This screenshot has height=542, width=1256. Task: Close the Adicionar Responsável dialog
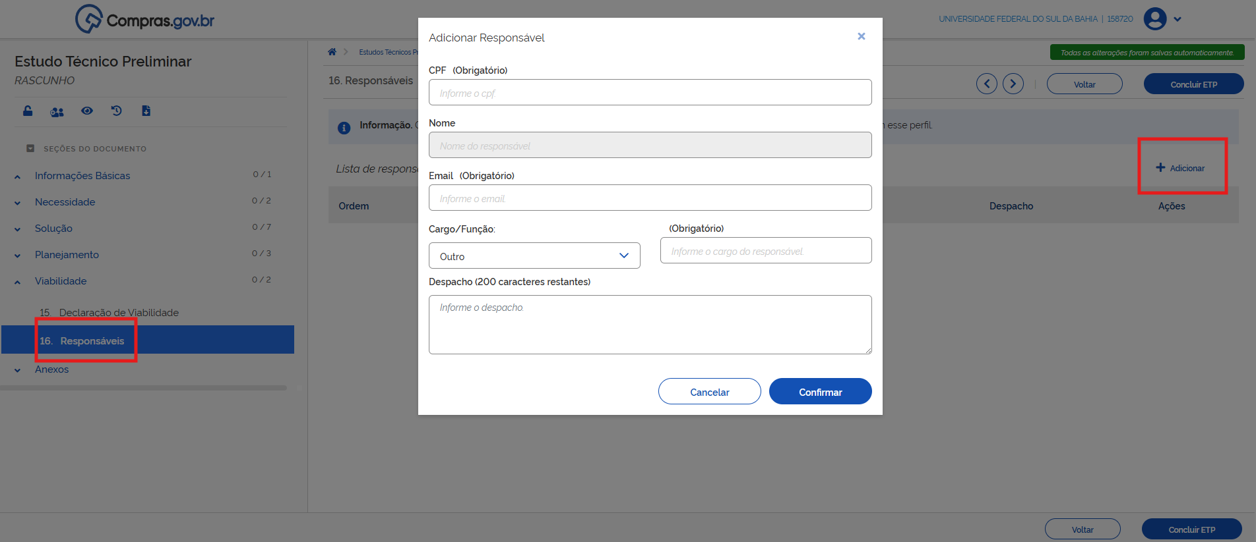pos(861,36)
